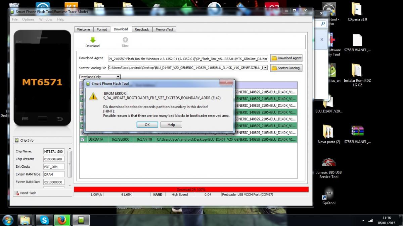Screen dimensions: 403x226
Task: Open the Options menu
Action: click(x=28, y=19)
